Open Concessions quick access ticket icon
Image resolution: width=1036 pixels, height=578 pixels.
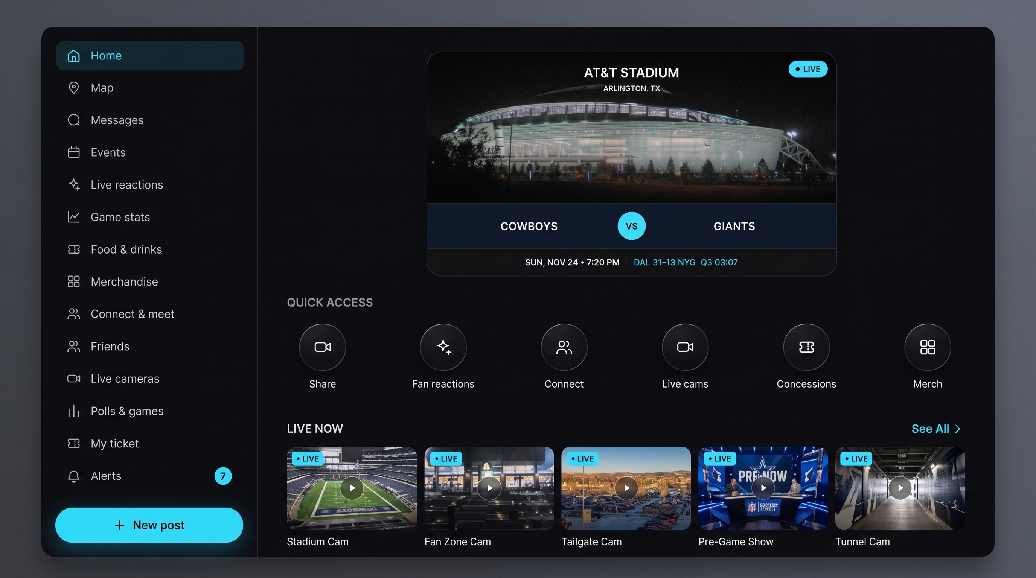pyautogui.click(x=806, y=347)
